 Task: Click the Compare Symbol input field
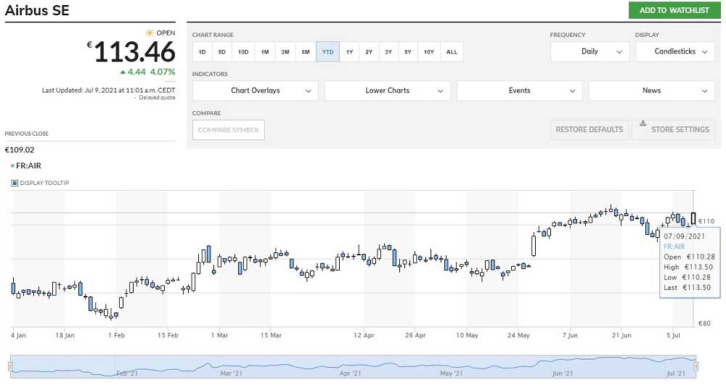(x=228, y=130)
